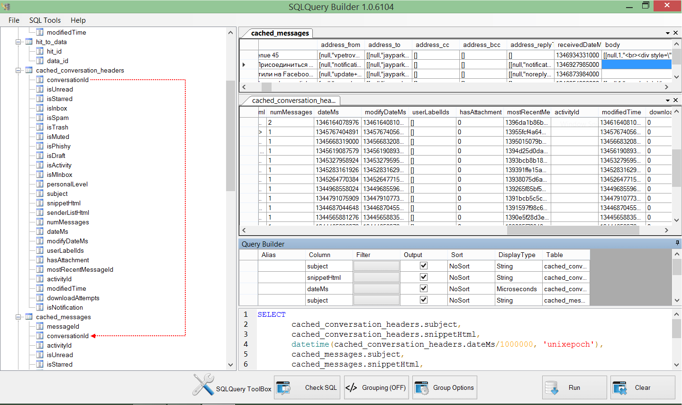Click the hasAttachment column icon
Image resolution: width=682 pixels, height=405 pixels.
pos(40,260)
